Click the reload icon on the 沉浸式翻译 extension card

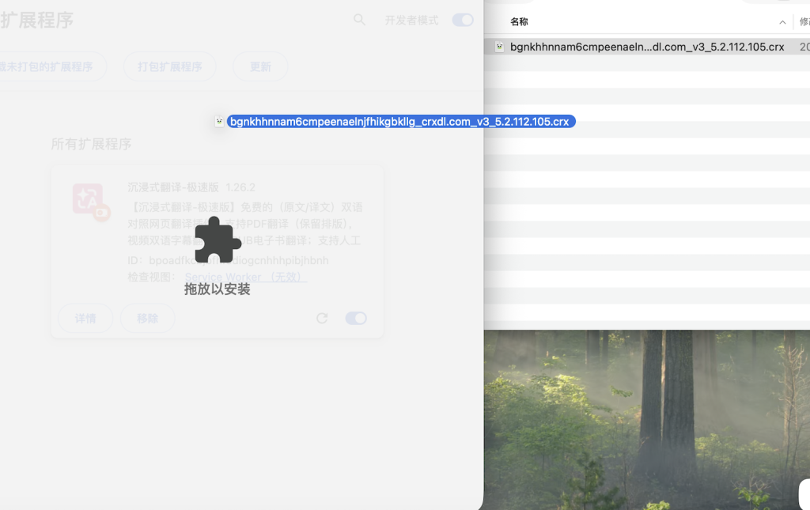tap(322, 318)
